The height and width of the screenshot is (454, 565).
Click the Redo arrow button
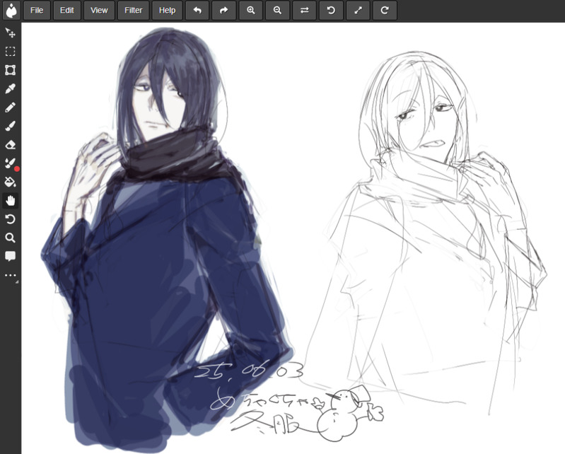[223, 11]
